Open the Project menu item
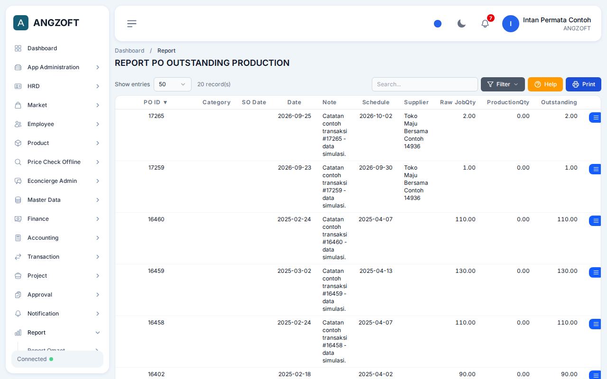This screenshot has height=379, width=607. [x=57, y=276]
